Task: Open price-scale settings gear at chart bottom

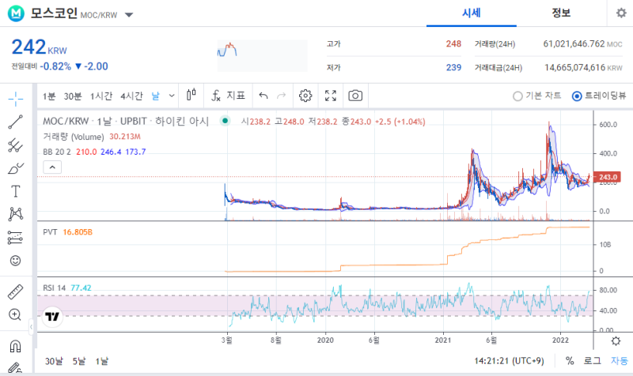Action: [616, 341]
